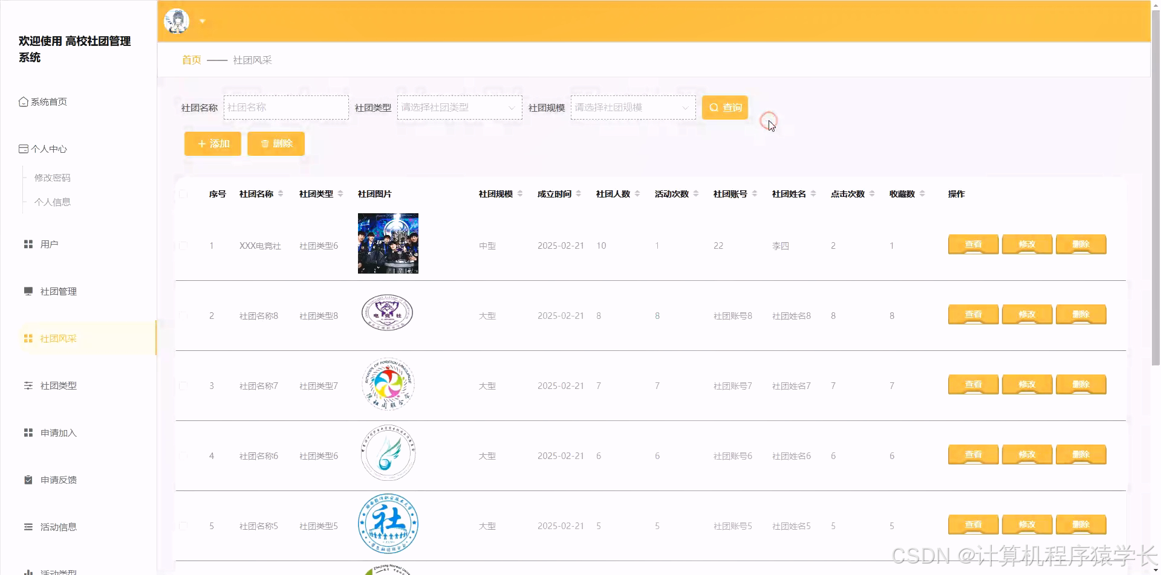Go to the 社团类型 menu
This screenshot has width=1161, height=575.
pyautogui.click(x=58, y=385)
